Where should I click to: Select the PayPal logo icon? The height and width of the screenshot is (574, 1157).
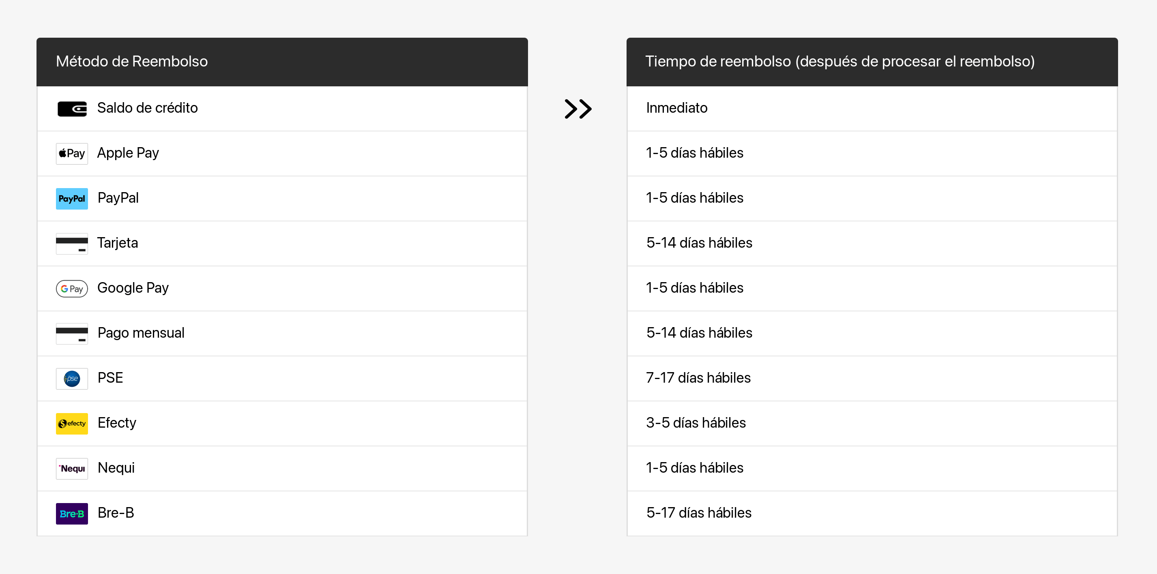72,198
